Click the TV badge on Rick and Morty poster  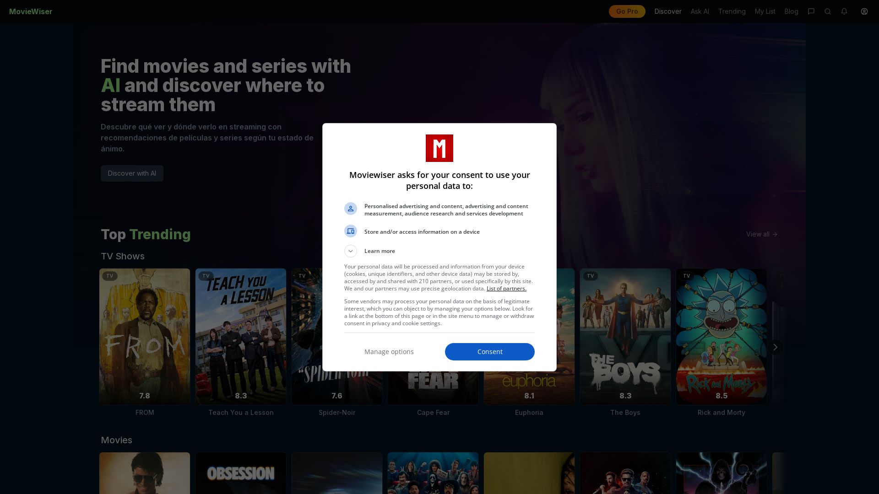(x=687, y=276)
